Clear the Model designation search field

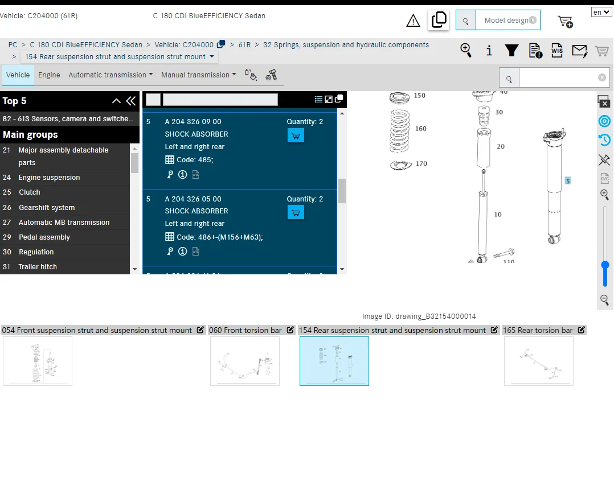(x=533, y=20)
